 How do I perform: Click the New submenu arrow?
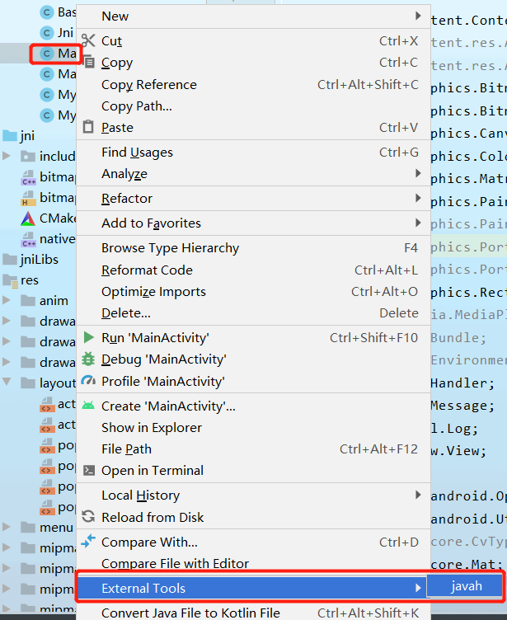(x=418, y=16)
